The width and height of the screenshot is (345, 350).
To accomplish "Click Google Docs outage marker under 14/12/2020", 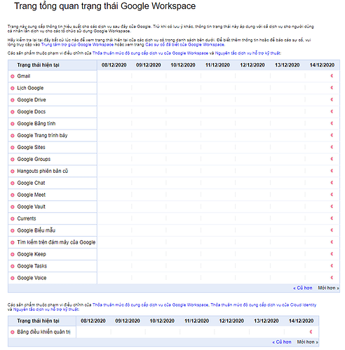I will [x=332, y=111].
